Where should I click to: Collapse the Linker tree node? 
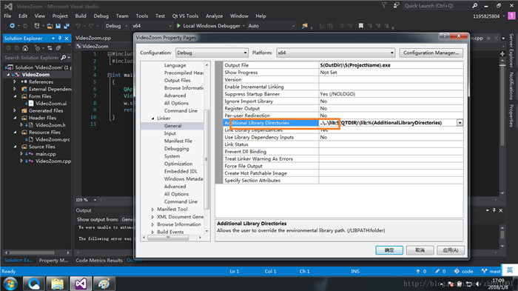click(152, 118)
